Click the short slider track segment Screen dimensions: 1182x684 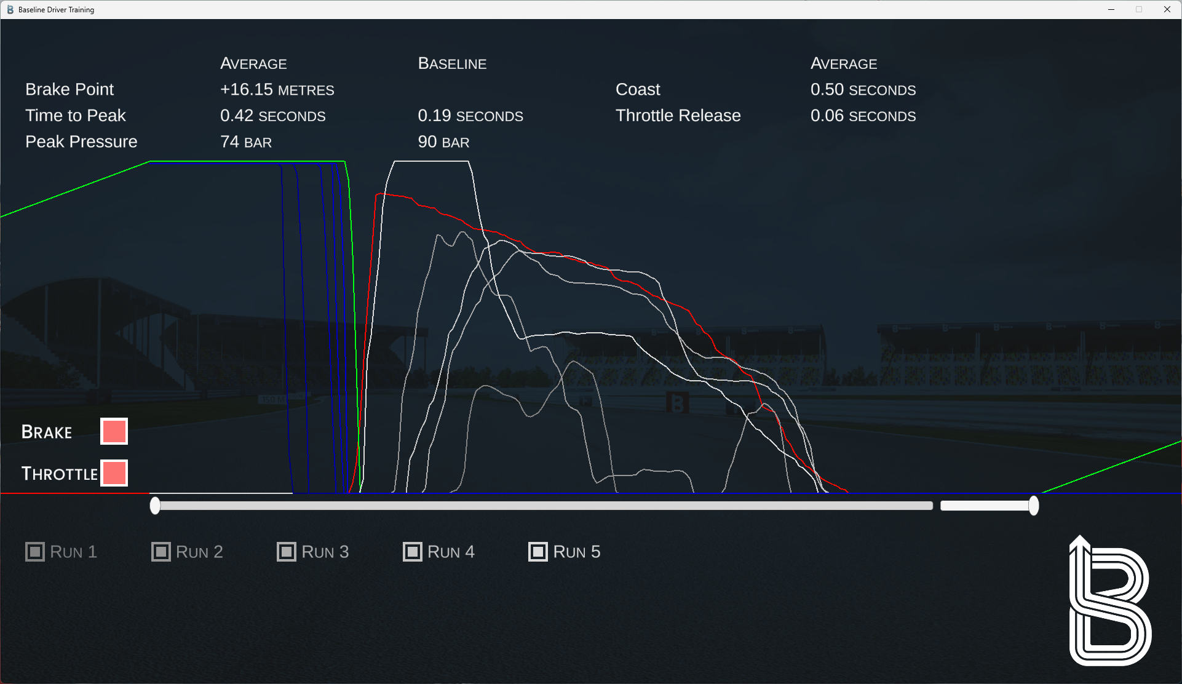[x=984, y=506]
